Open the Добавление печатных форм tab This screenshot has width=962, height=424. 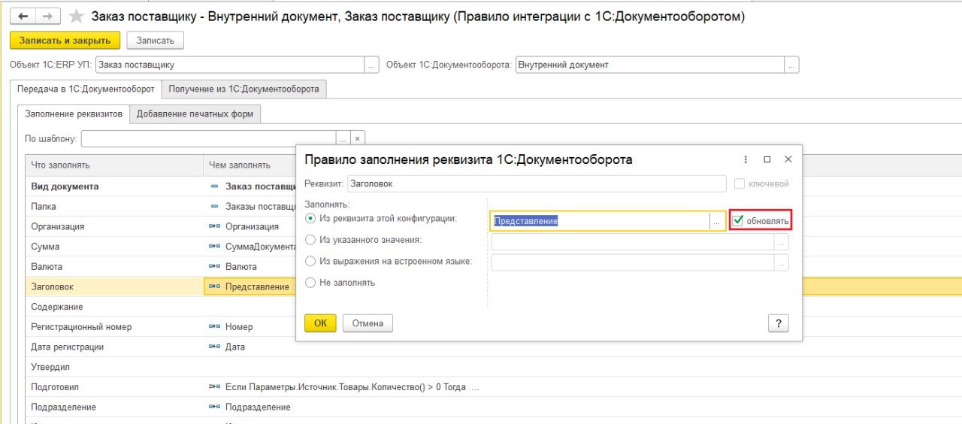(195, 114)
